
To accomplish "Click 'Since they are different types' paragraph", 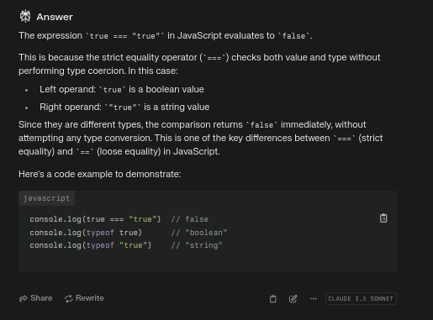I will 201,138.
